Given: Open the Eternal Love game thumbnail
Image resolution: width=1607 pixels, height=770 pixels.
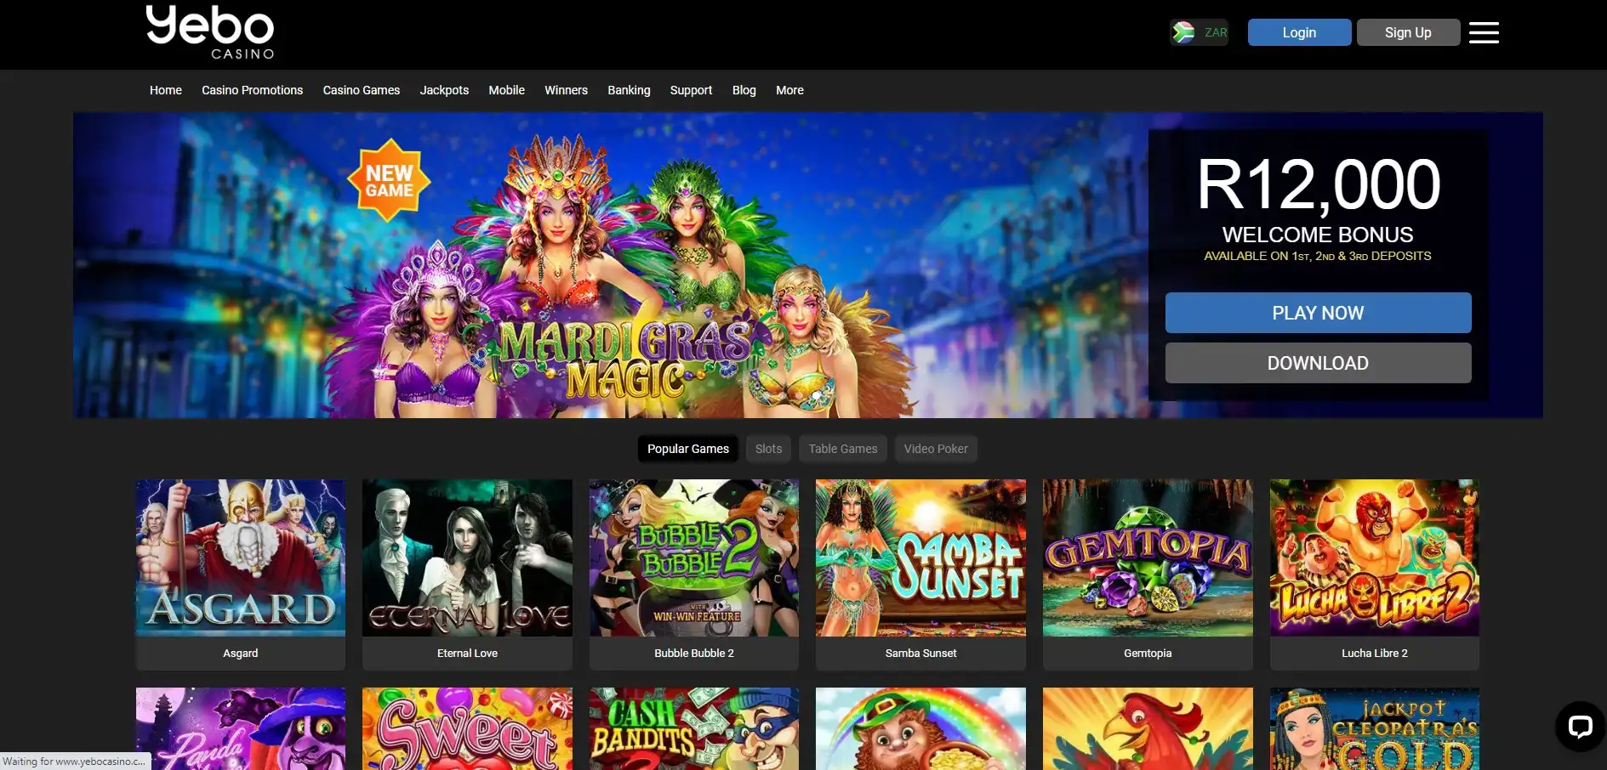Looking at the screenshot, I should 467,558.
